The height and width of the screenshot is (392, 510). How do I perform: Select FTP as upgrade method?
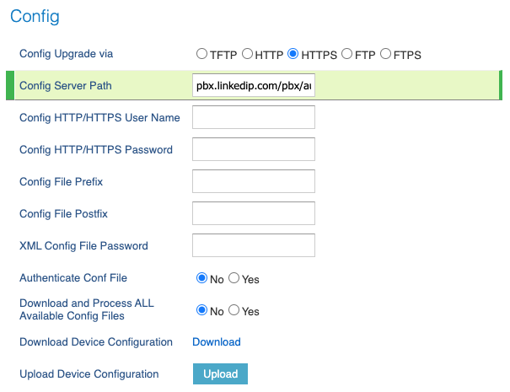click(x=346, y=54)
